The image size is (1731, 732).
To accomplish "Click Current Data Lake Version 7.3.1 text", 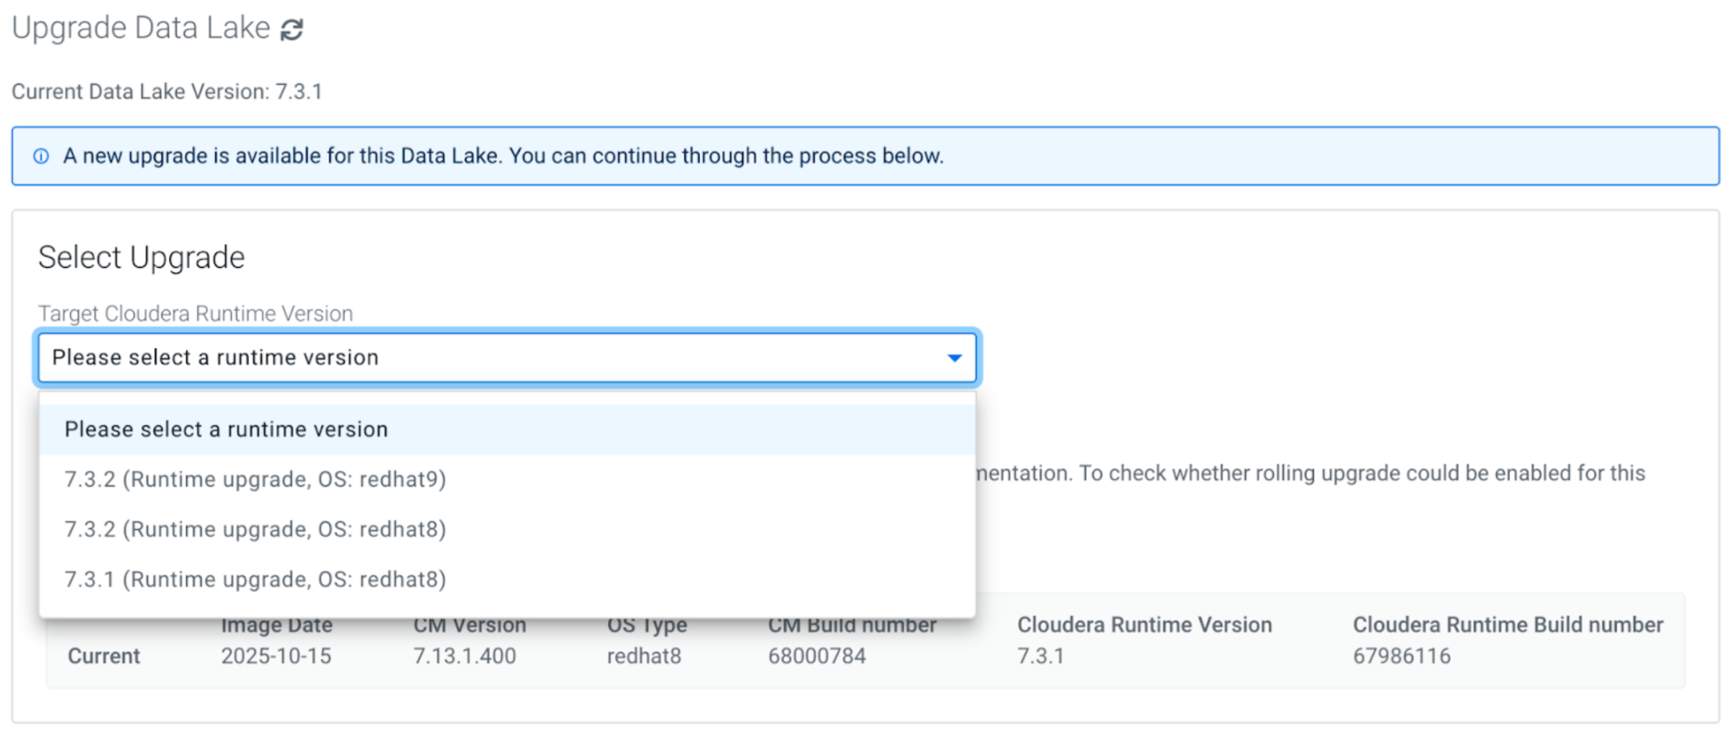I will 167,91.
